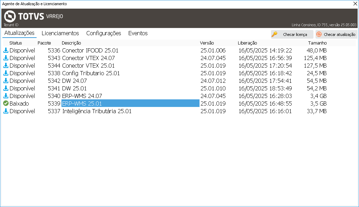Image resolution: width=359 pixels, height=207 pixels.
Task: Click the Checar atualização button
Action: 336,34
